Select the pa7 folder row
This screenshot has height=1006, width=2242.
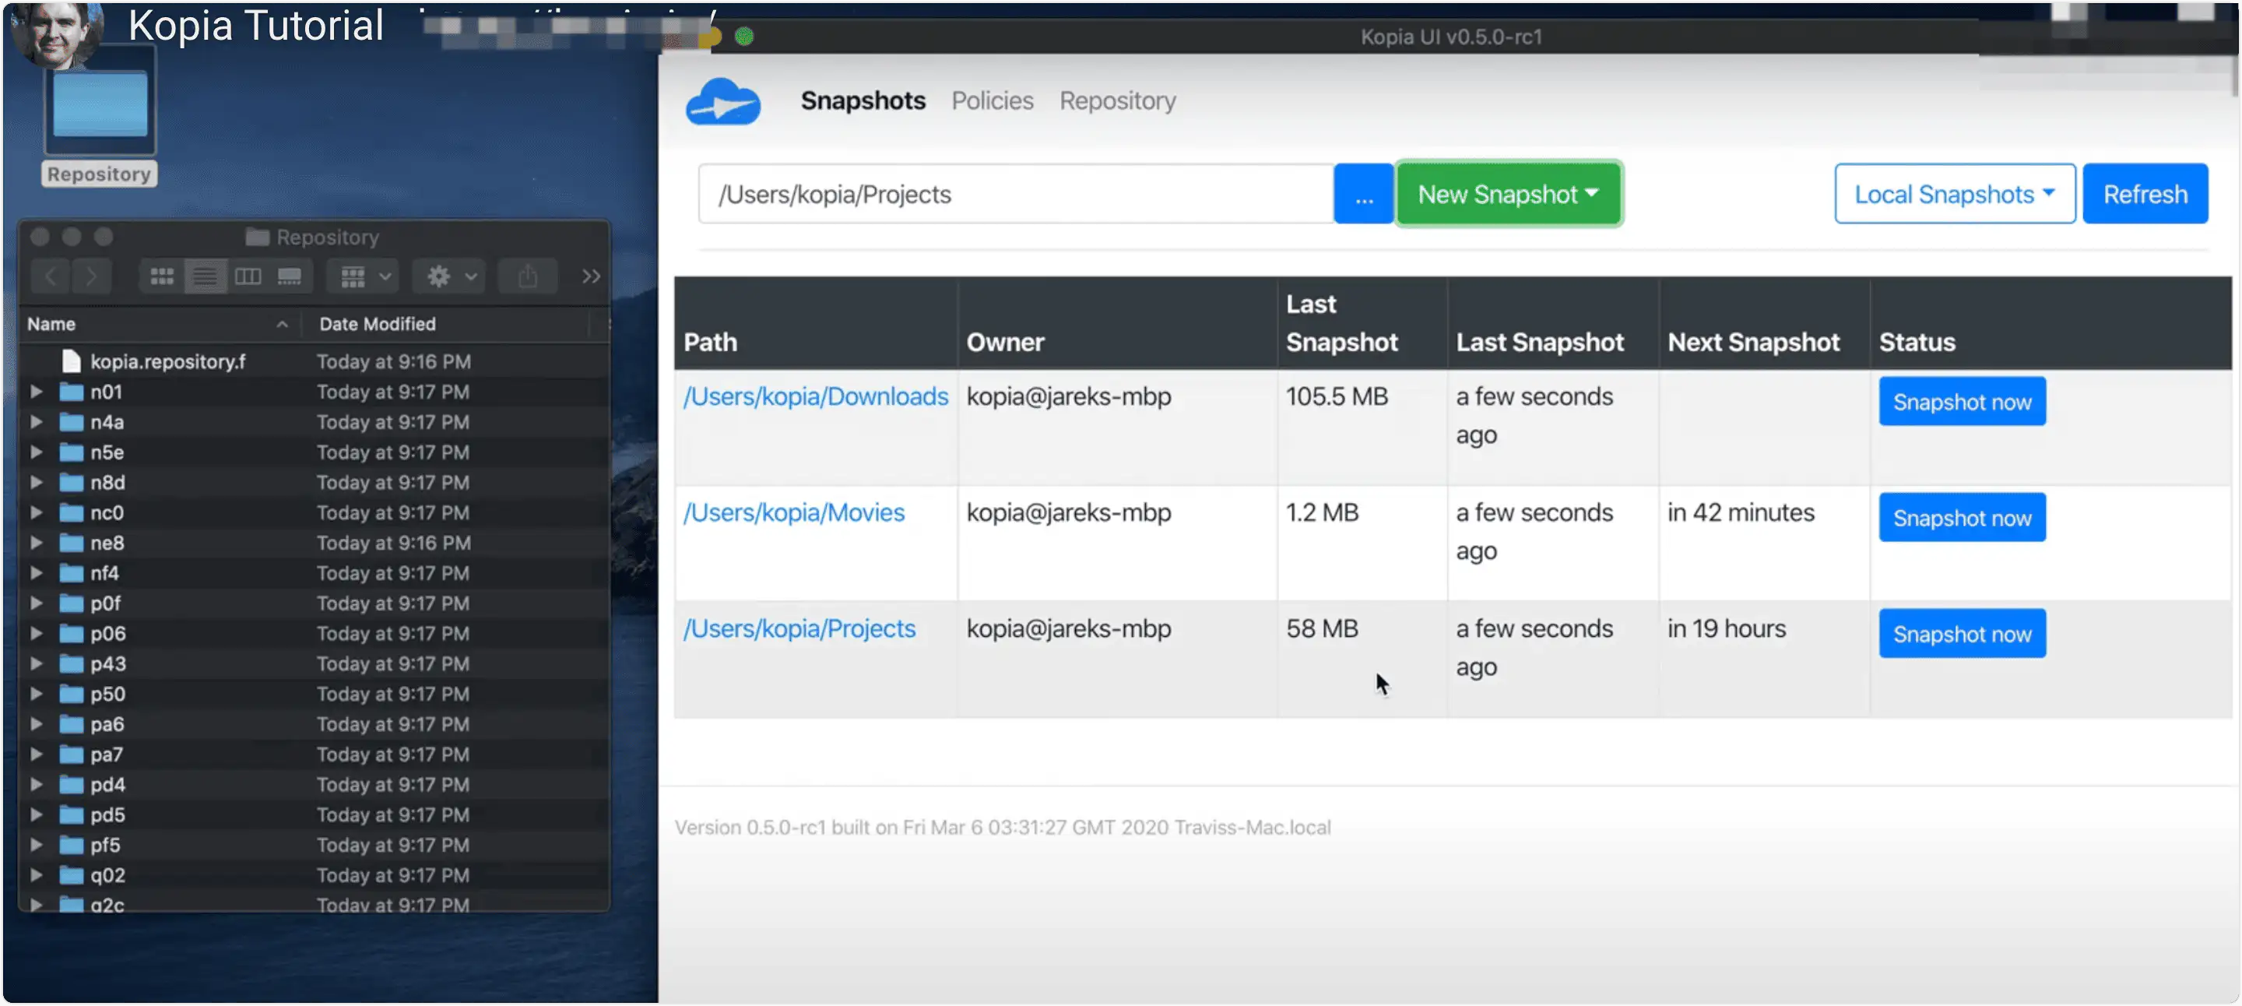point(315,754)
